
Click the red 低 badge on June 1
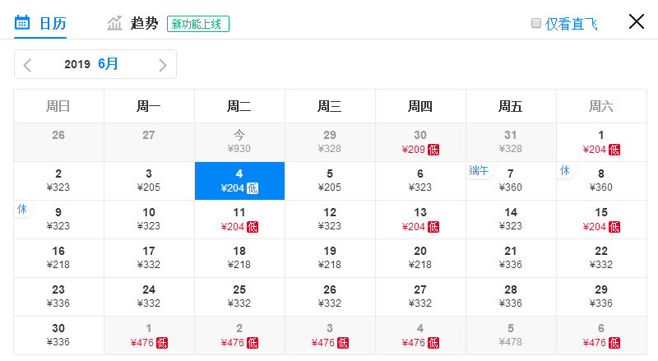(614, 150)
